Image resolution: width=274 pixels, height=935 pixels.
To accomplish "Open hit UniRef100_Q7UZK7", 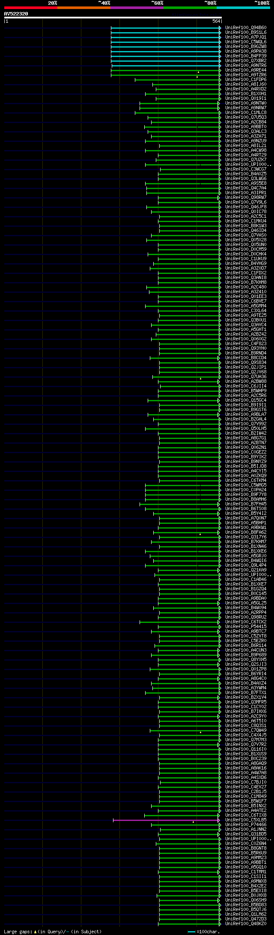I will pos(246,160).
